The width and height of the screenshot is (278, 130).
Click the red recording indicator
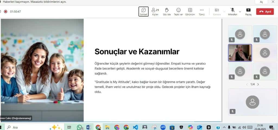[5, 12]
